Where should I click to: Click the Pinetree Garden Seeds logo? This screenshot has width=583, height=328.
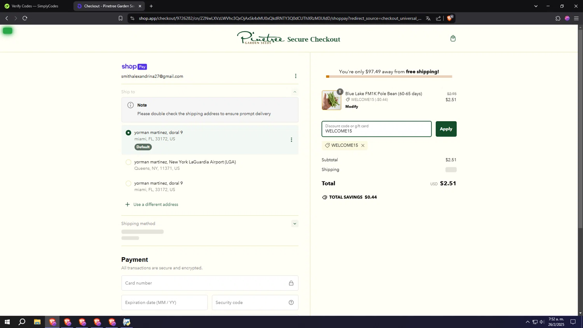click(x=260, y=38)
